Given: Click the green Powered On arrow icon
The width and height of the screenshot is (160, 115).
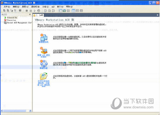Looking at the screenshot, I should pos(5,18).
